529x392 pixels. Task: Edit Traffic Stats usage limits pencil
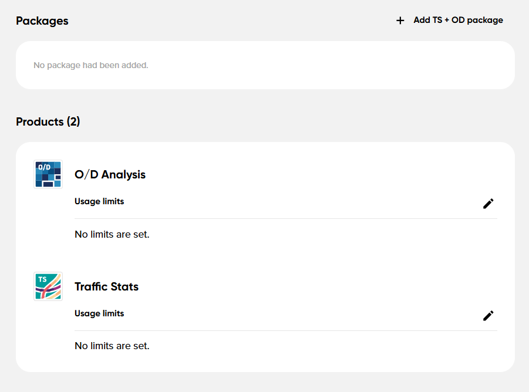(x=488, y=316)
